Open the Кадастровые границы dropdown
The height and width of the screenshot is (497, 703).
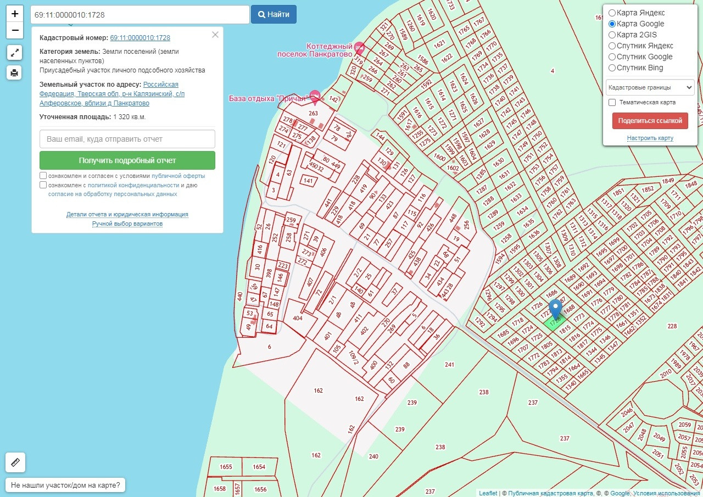650,87
